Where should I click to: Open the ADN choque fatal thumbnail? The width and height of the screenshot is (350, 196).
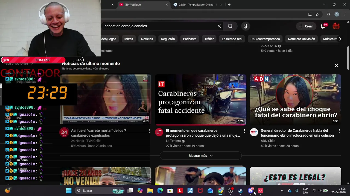coord(295,99)
